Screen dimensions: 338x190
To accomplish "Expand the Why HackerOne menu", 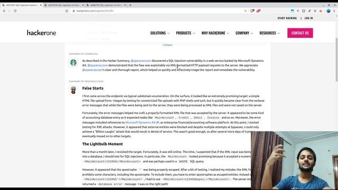I will tap(215, 33).
